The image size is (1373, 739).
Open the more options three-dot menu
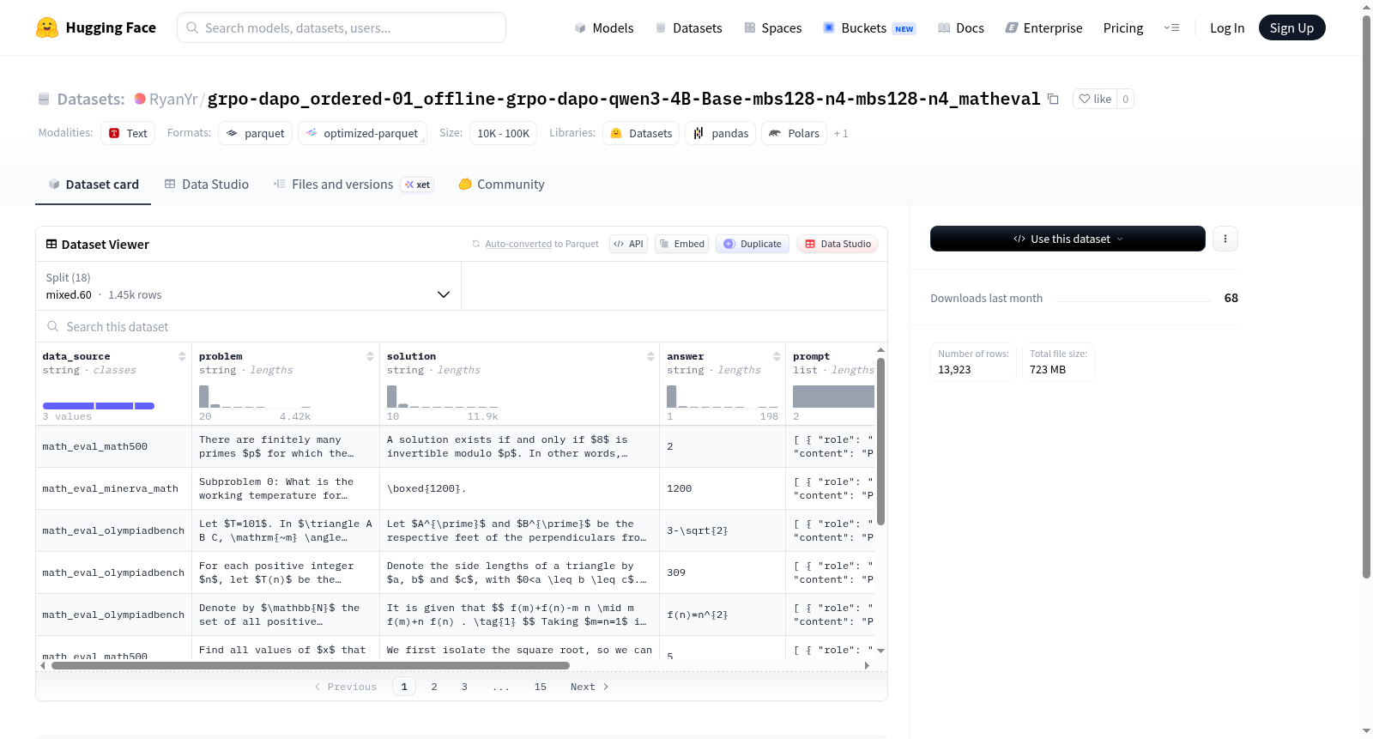[1225, 239]
